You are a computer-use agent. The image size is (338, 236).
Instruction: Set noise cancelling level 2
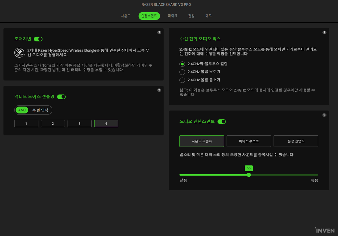pyautogui.click(x=53, y=124)
